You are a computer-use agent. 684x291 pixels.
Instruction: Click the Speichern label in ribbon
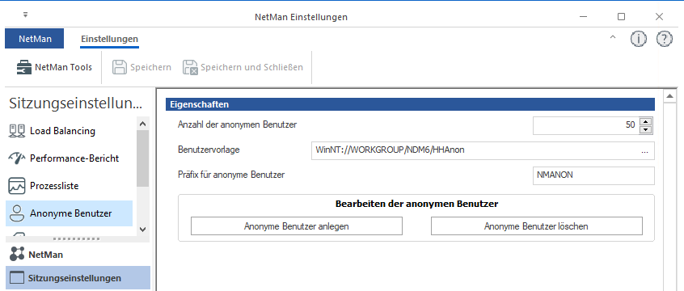pyautogui.click(x=150, y=68)
